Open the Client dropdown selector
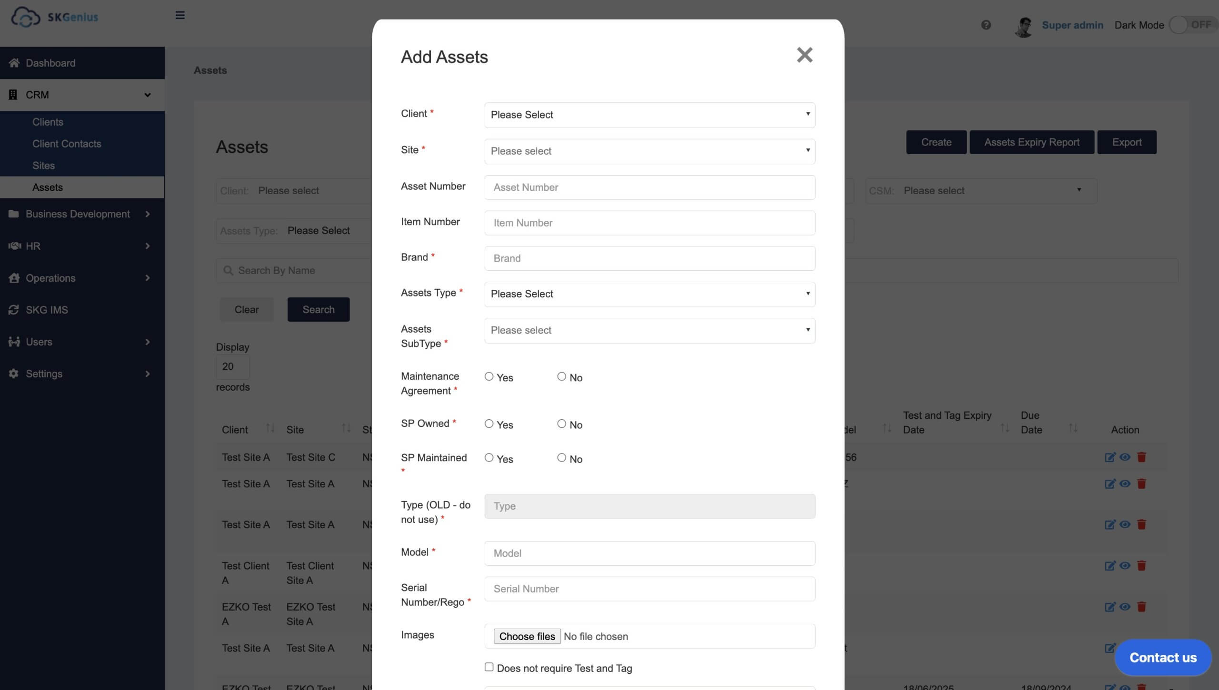This screenshot has height=690, width=1219. point(649,115)
